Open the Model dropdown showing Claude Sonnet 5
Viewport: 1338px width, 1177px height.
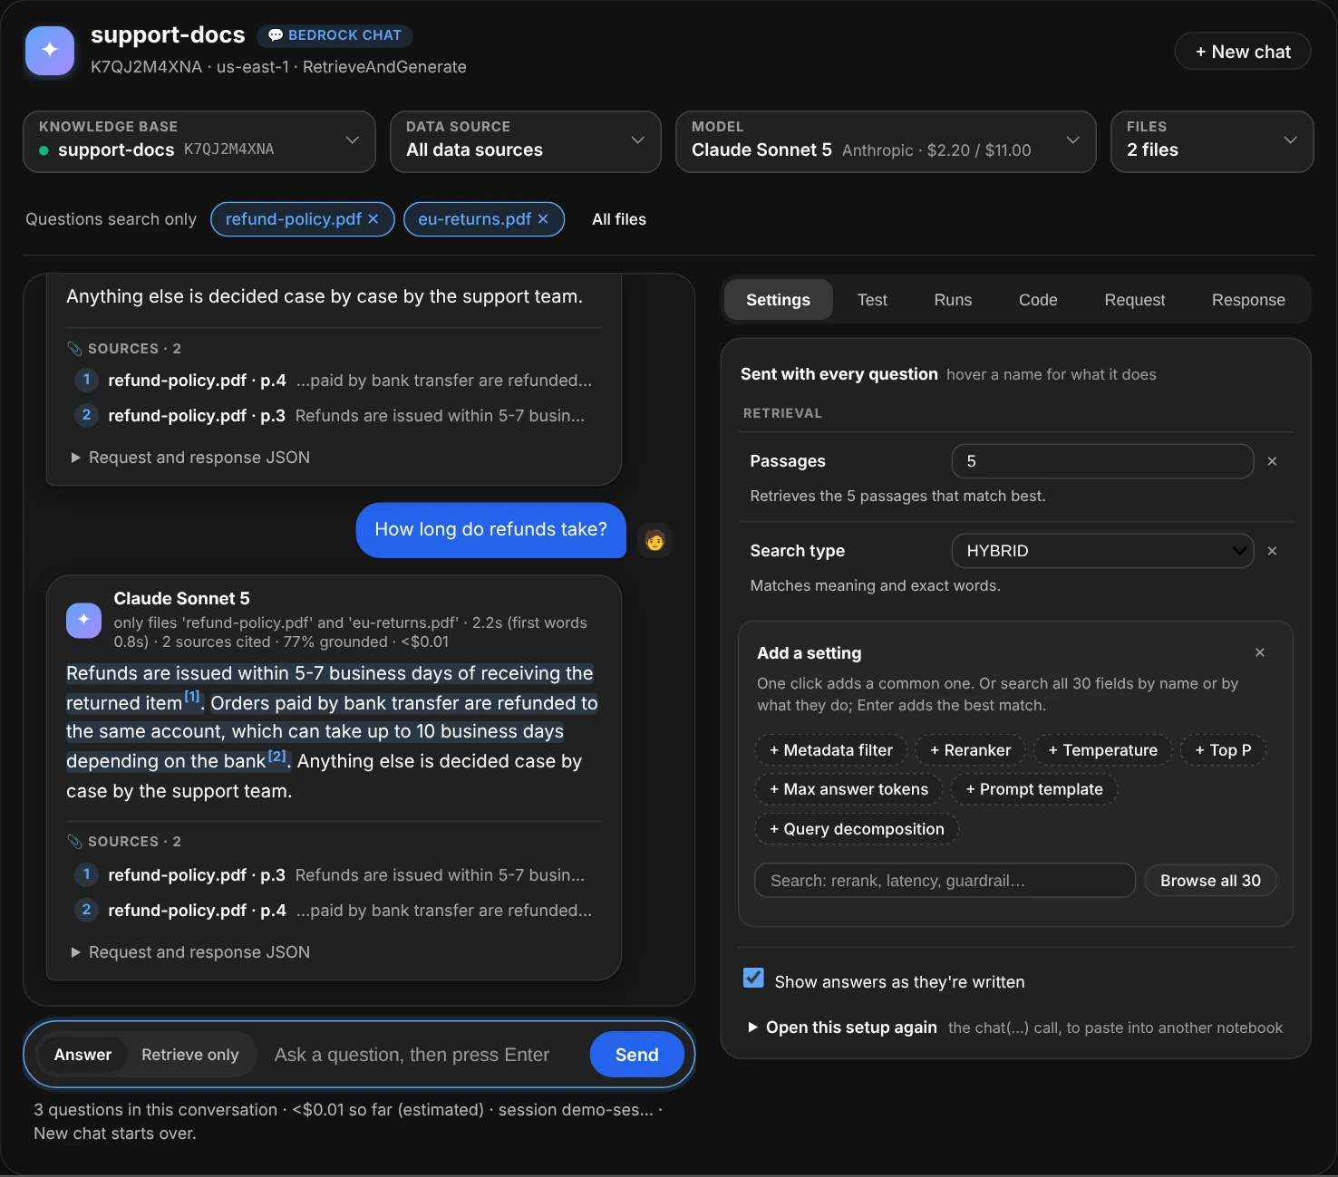point(886,141)
